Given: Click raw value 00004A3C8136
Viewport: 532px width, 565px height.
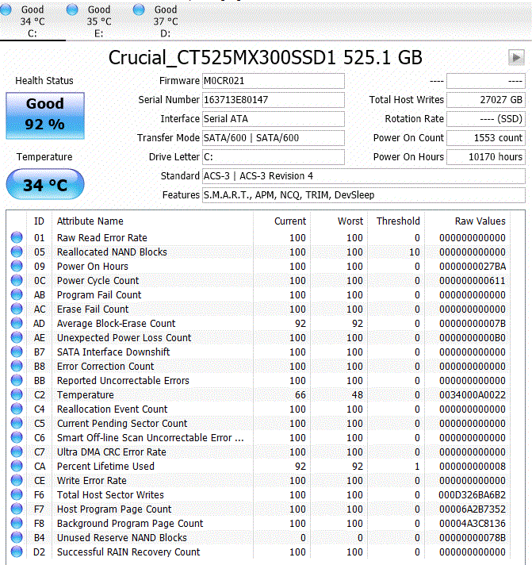Looking at the screenshot, I should click(x=473, y=524).
